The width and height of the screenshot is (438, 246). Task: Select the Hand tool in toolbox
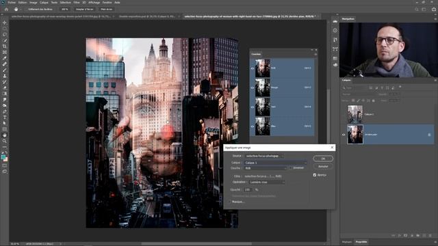[x=5, y=135]
